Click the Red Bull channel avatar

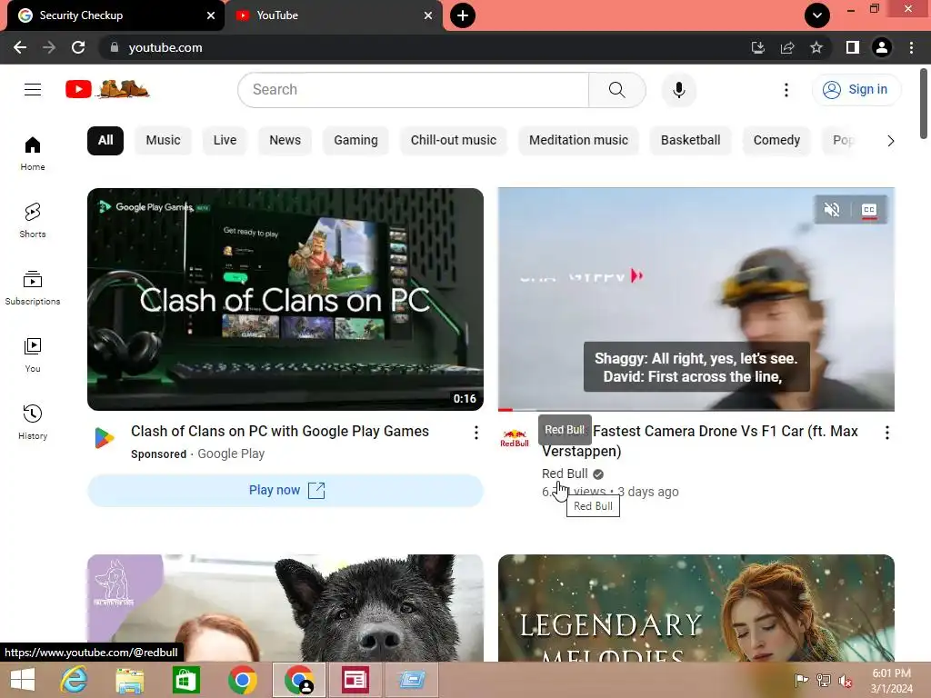pos(515,438)
